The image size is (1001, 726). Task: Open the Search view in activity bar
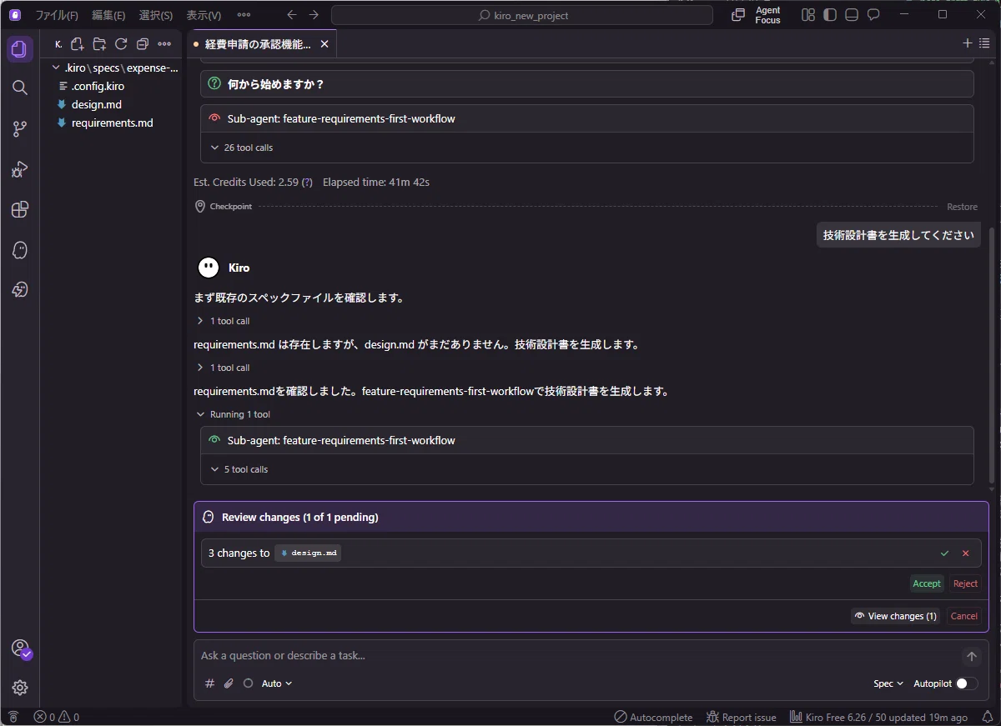click(x=20, y=88)
